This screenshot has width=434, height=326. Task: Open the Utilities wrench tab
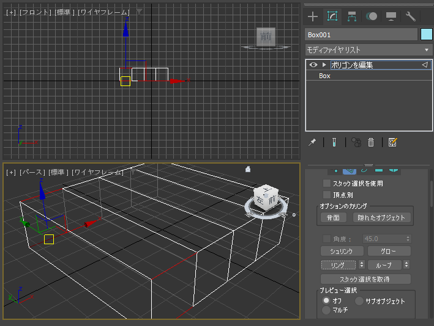click(x=411, y=16)
